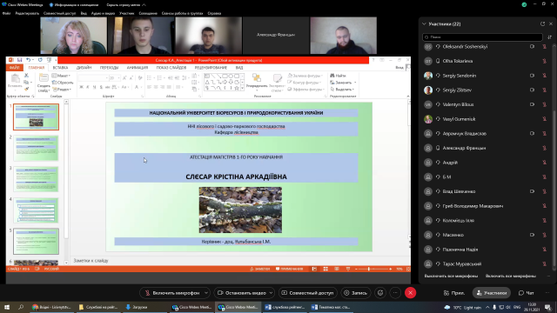This screenshot has height=313, width=557.
Task: Click zoom out minus on PowerPoint zoom bar
Action: pyautogui.click(x=356, y=269)
